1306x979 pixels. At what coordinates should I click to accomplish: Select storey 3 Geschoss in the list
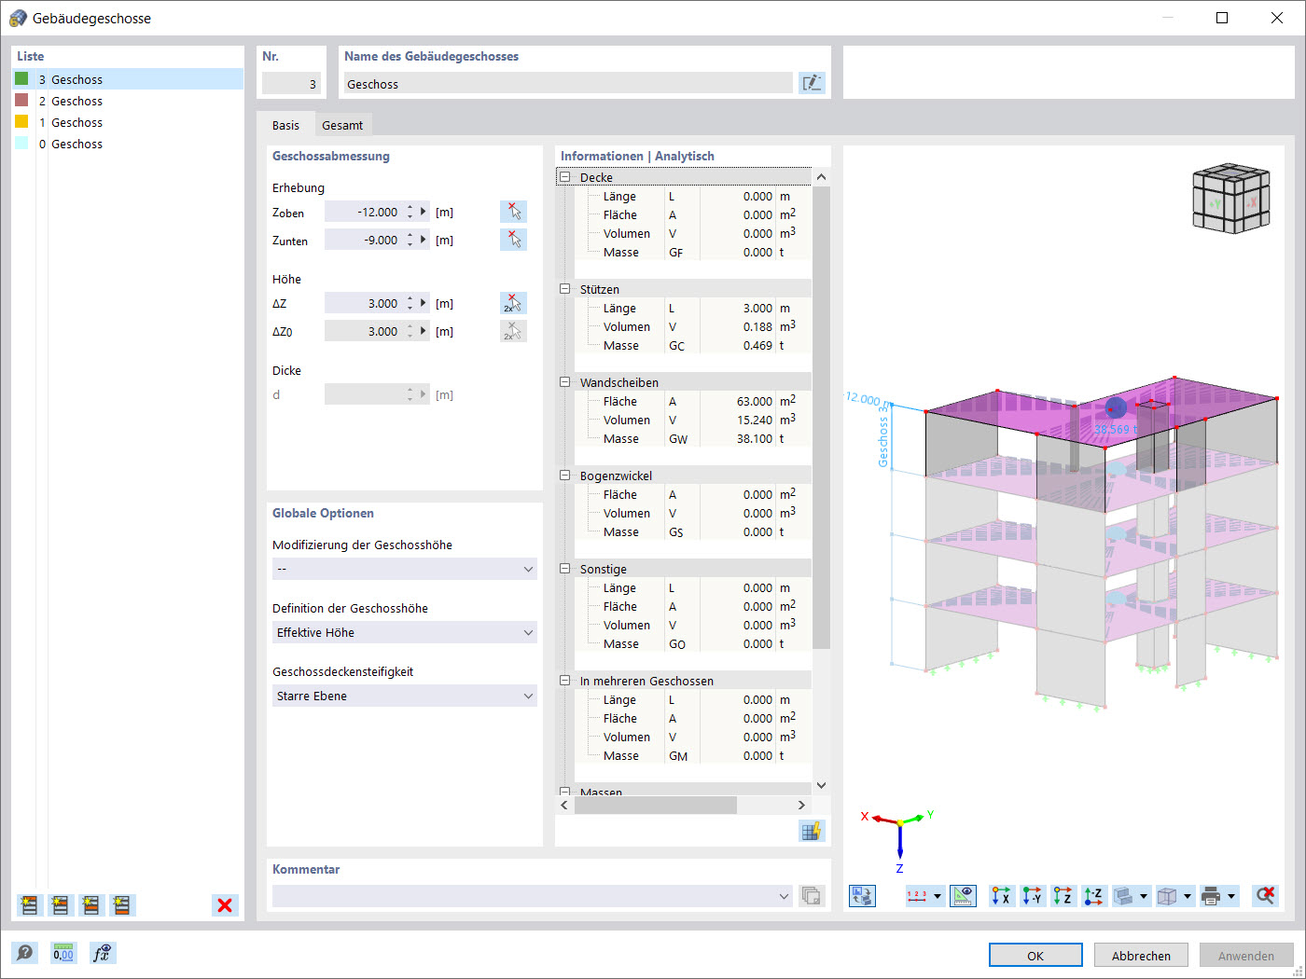coord(128,79)
